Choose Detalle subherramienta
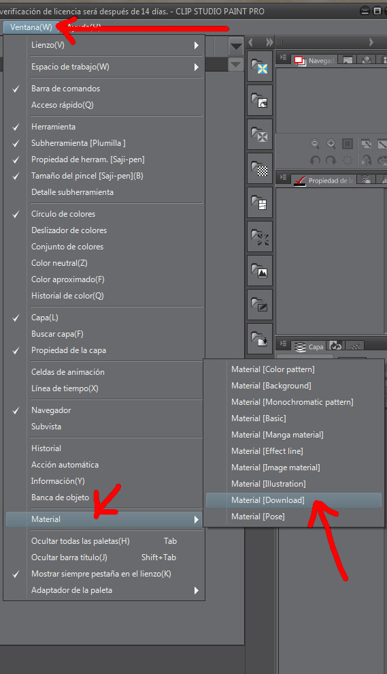387x674 pixels. point(104,192)
